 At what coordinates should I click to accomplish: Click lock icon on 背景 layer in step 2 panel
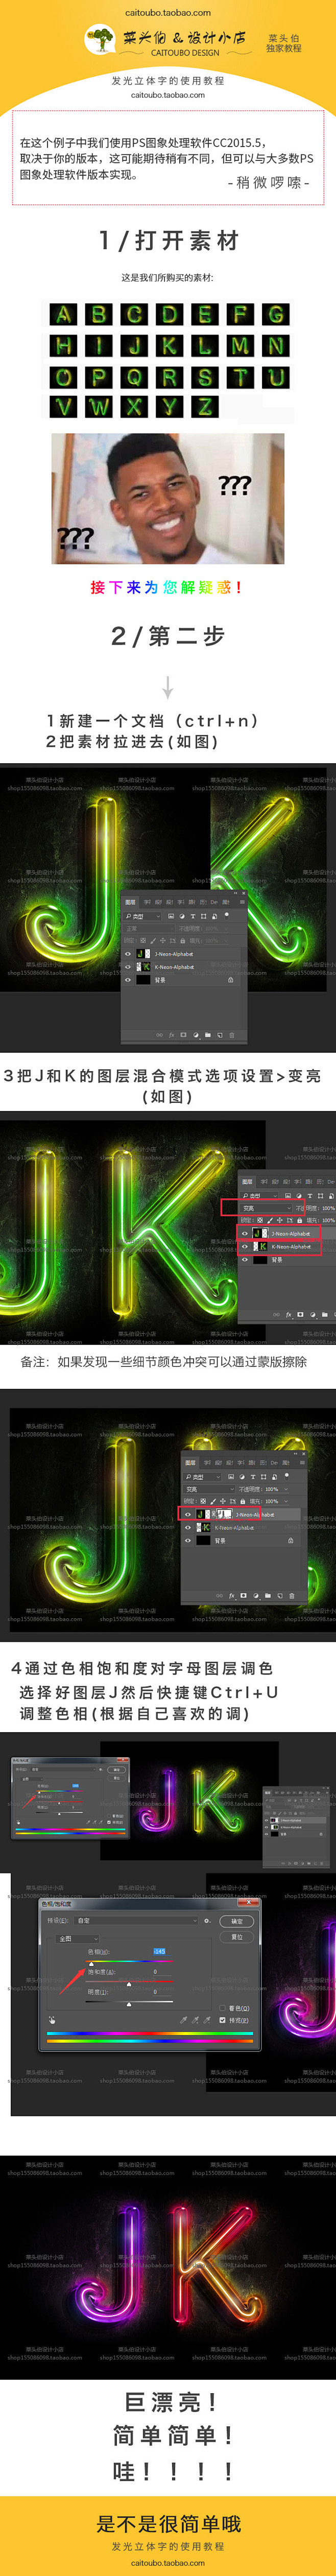(231, 980)
